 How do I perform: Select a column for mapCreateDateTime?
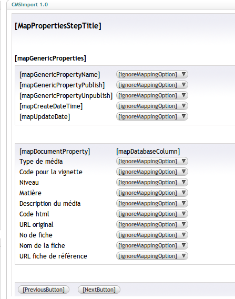coord(152,106)
